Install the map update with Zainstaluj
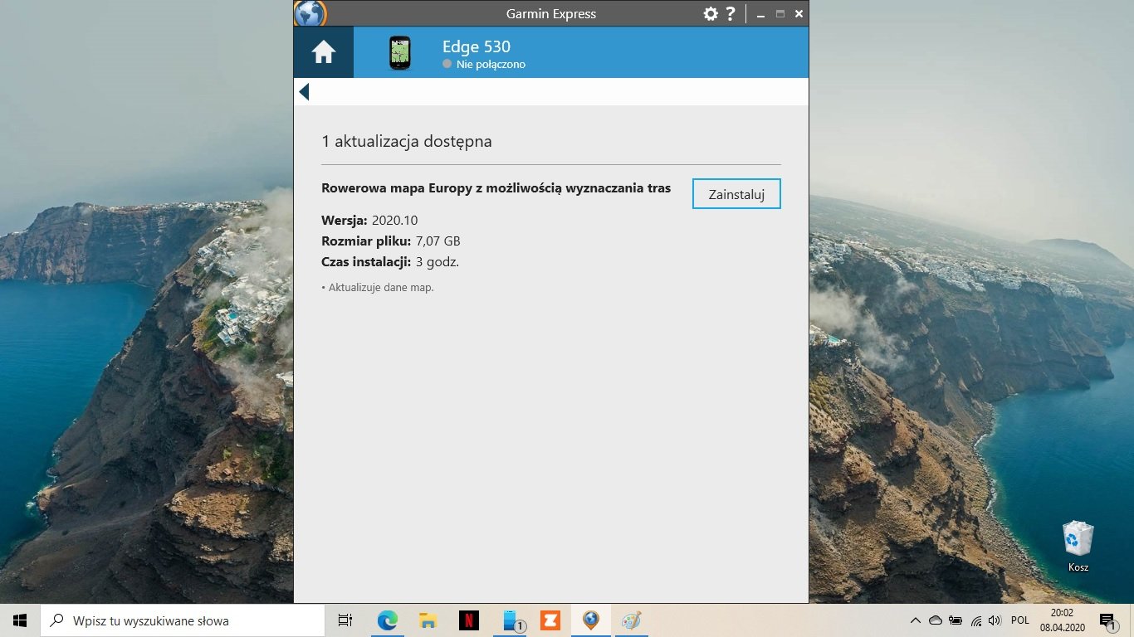Viewport: 1134px width, 637px height. point(736,194)
